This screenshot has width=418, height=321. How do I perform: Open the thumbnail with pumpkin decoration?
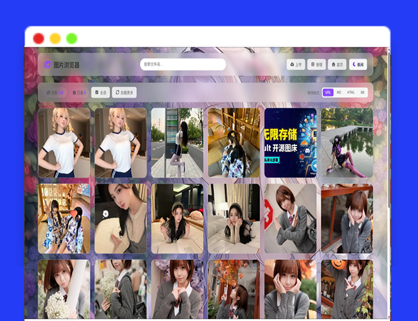coord(347,289)
